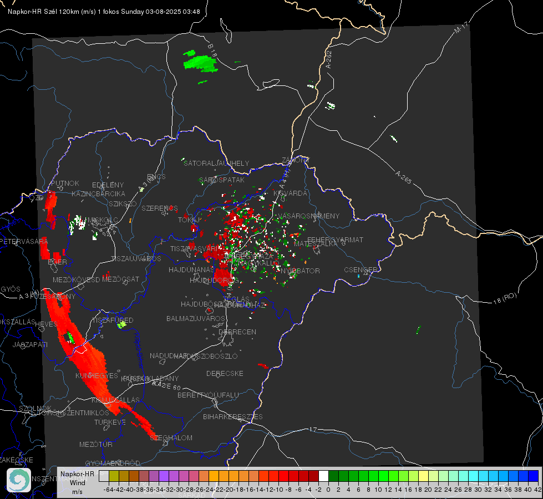Click the CSENGER city label
The image size is (543, 499).
pos(361,269)
